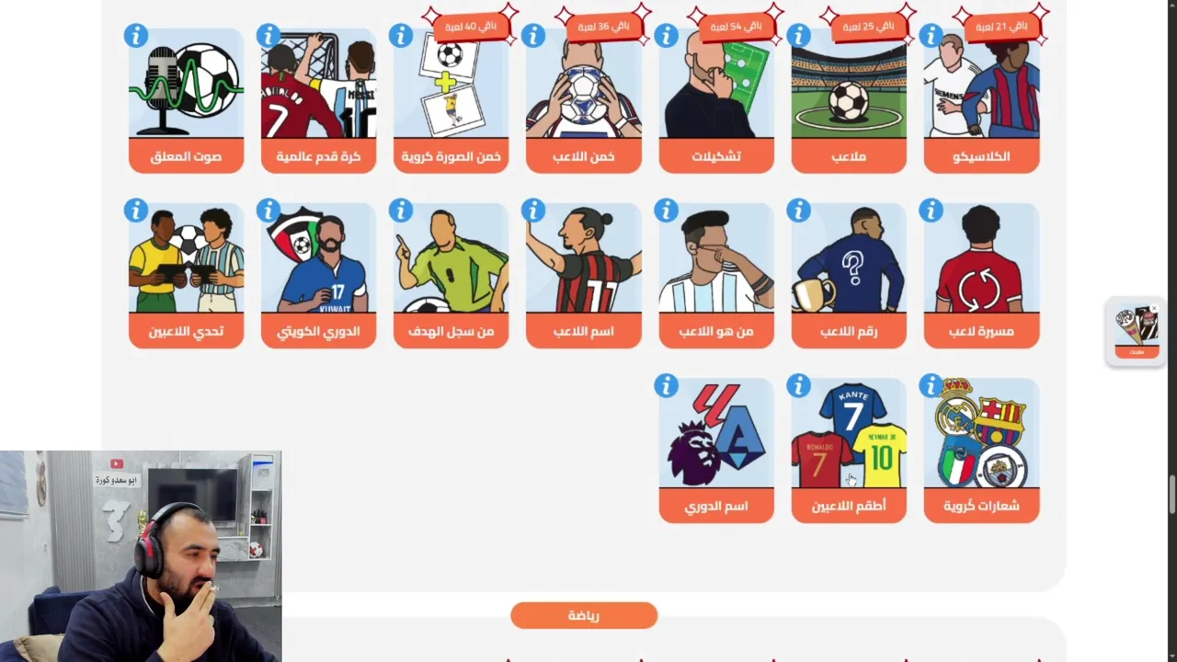Click info icon on رقم اللاعب card
The width and height of the screenshot is (1177, 662).
click(x=798, y=211)
